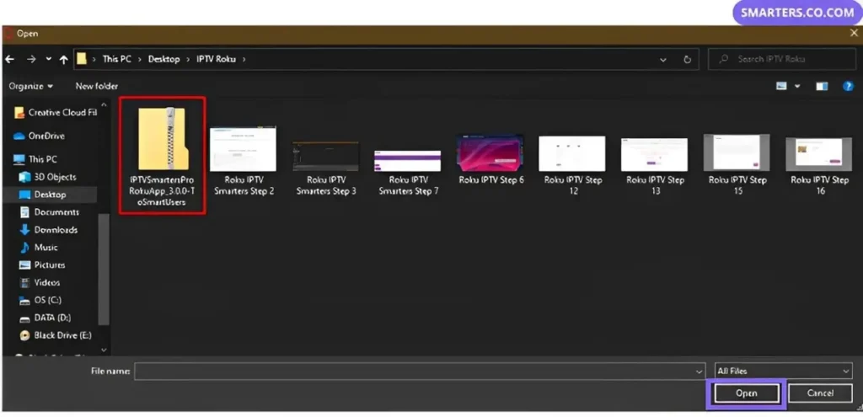The image size is (863, 417).
Task: Toggle the preview pane
Action: click(x=822, y=87)
